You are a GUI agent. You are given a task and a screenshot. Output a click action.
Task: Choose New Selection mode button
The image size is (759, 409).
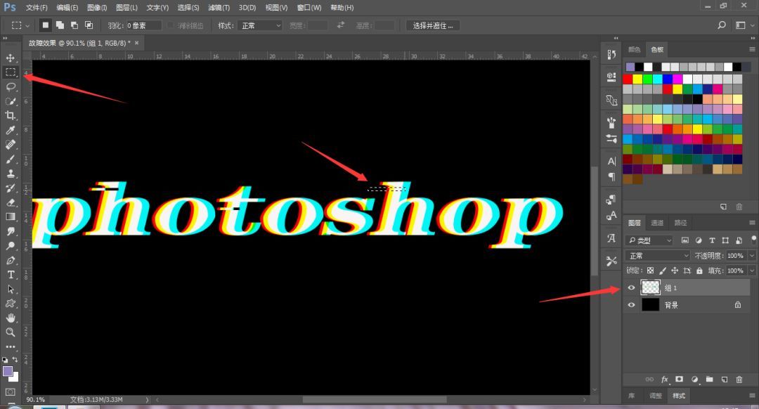point(45,25)
